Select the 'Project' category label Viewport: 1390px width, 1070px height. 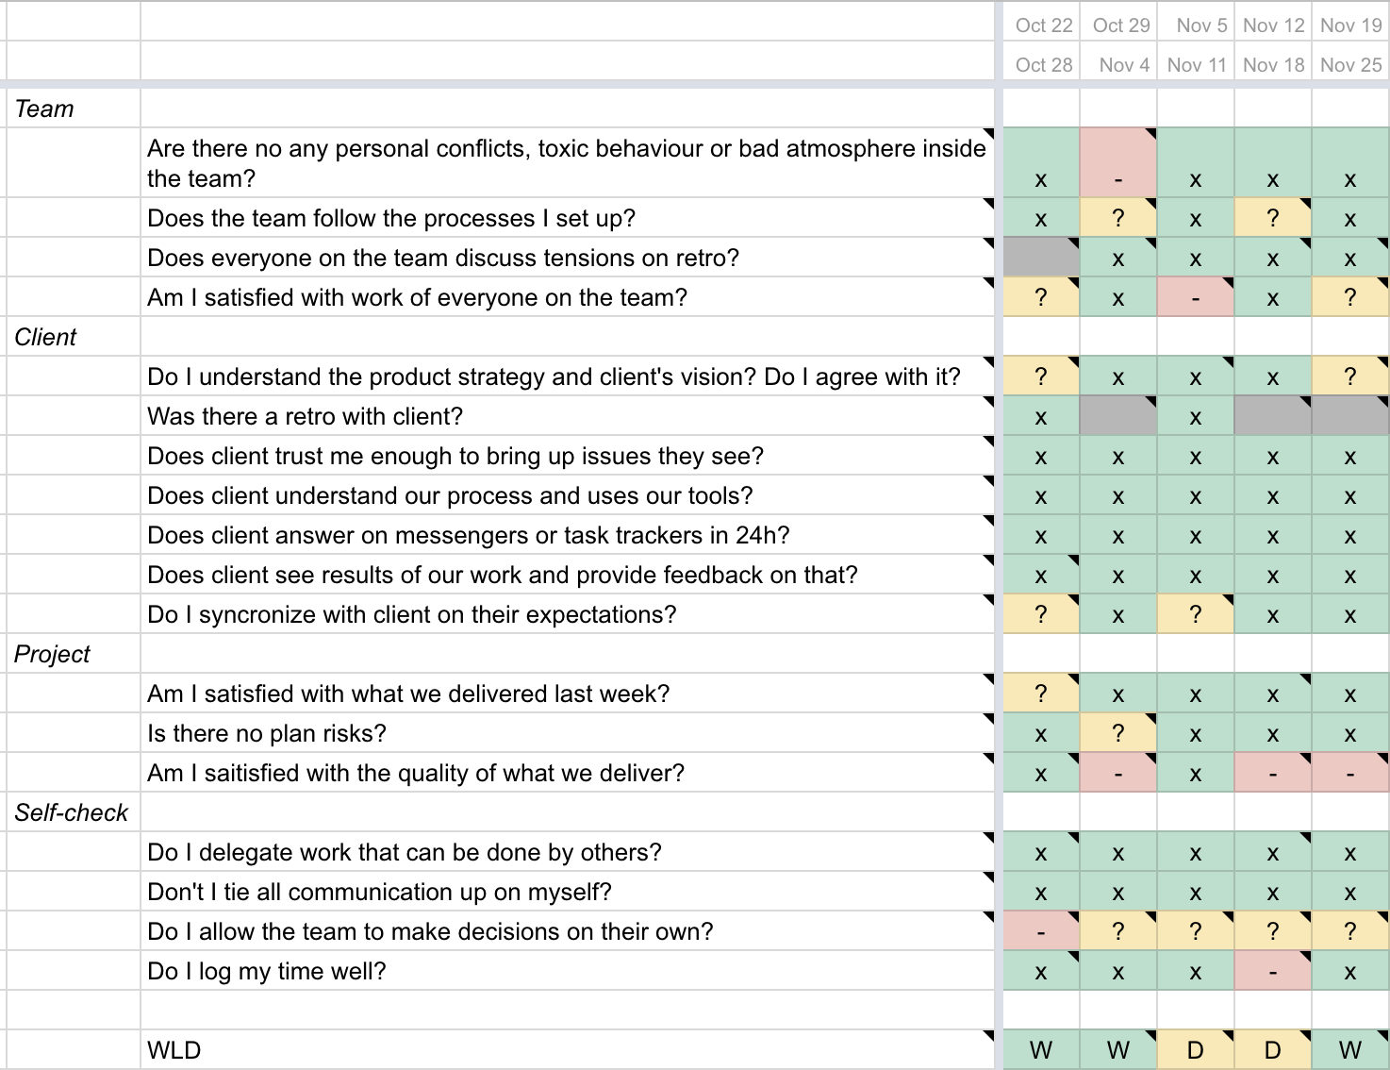pyautogui.click(x=74, y=654)
